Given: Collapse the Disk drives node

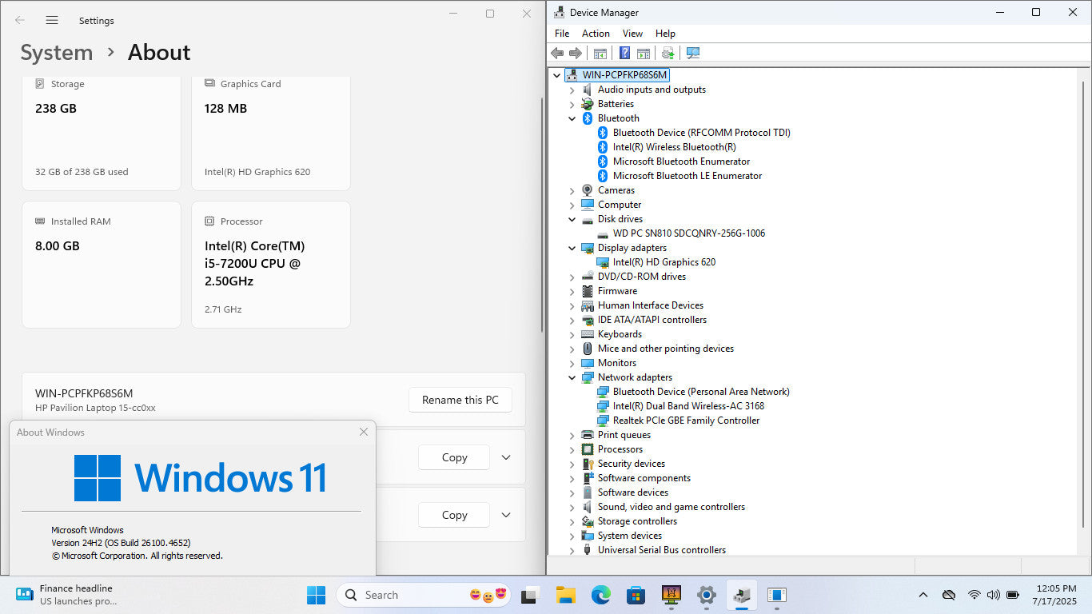Looking at the screenshot, I should pyautogui.click(x=572, y=219).
